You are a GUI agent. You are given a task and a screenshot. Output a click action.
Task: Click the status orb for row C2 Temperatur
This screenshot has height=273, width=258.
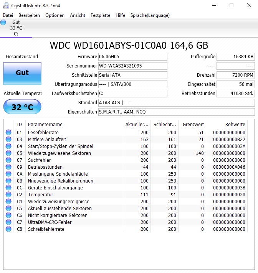click(8, 194)
